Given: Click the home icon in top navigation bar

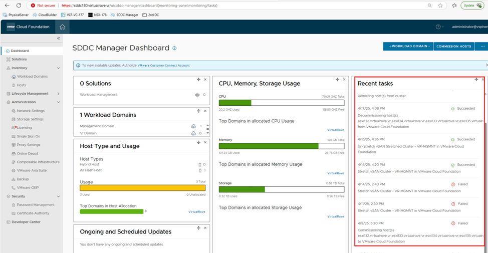Looking at the screenshot, I should coord(62,27).
